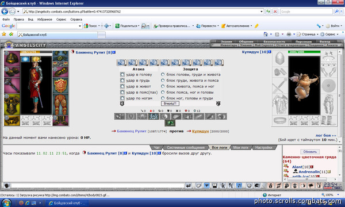Screen dimensions: 345x207
Task: Click the Print icon in IE command bar
Action: [289, 34]
